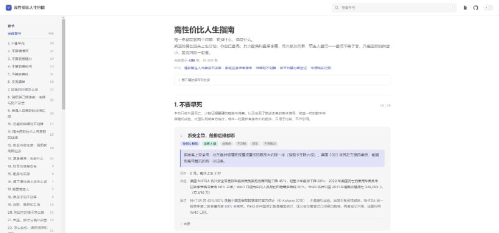The image size is (499, 233).
Task: Open sidebar chapter 1. 不要早死
Action: [x=31, y=43]
